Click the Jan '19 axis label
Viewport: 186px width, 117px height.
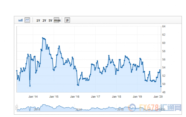pos(137,97)
